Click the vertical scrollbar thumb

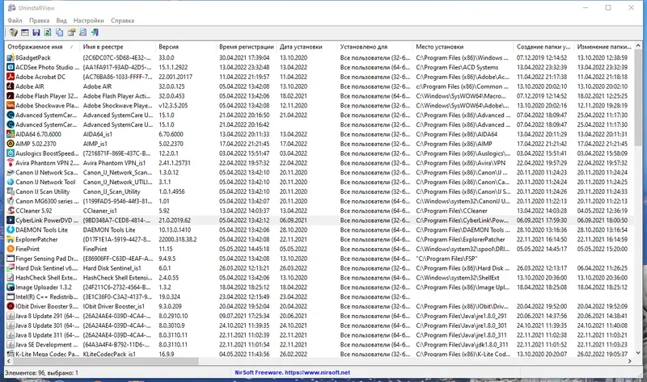point(638,97)
